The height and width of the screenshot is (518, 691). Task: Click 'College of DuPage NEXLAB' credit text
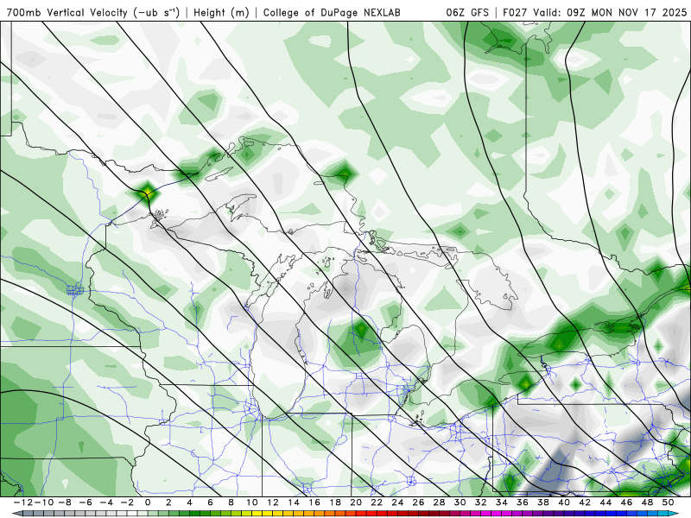332,12
